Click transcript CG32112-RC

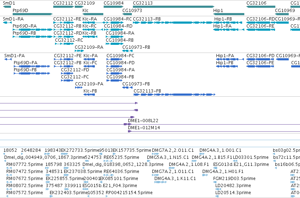(x=69, y=40)
